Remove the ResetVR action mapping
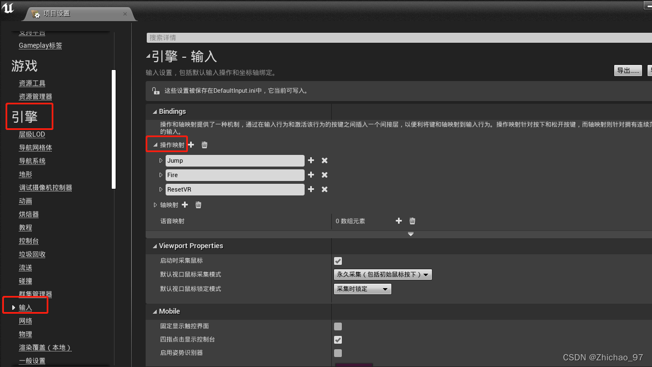This screenshot has height=367, width=652. [x=325, y=189]
